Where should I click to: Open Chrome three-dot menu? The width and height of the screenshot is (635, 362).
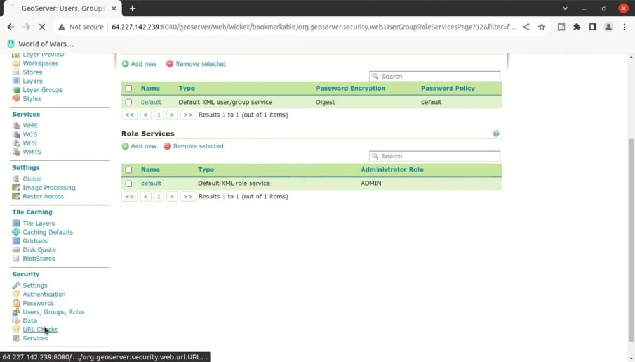click(624, 27)
